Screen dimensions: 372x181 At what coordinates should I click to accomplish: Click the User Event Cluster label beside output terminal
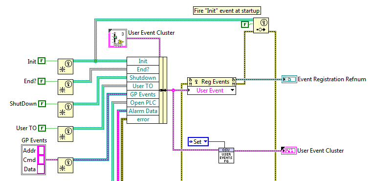pos(321,151)
